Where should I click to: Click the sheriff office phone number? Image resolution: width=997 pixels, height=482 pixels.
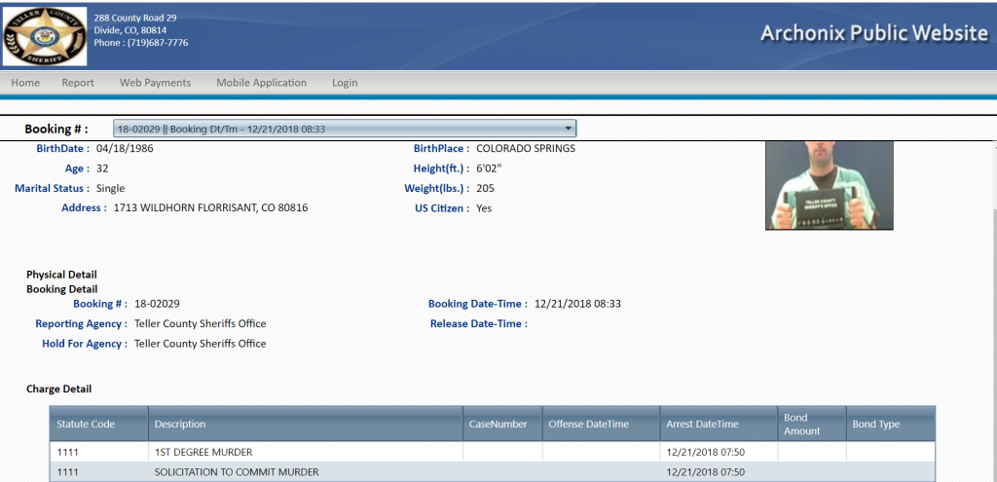click(141, 43)
